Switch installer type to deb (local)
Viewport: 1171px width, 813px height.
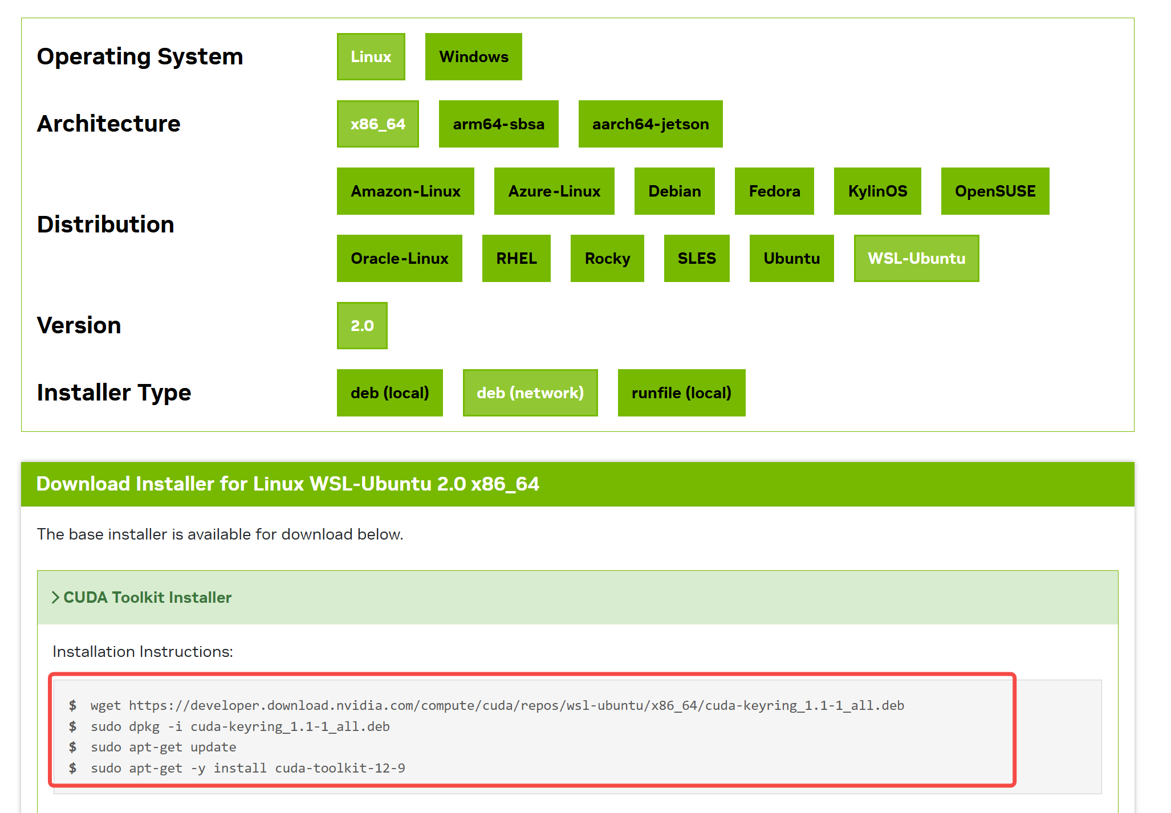coord(389,393)
